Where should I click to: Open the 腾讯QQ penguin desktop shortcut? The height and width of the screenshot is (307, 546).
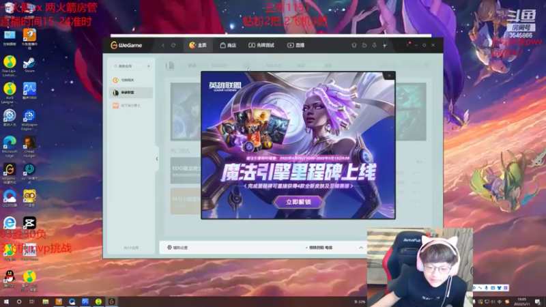point(10,279)
